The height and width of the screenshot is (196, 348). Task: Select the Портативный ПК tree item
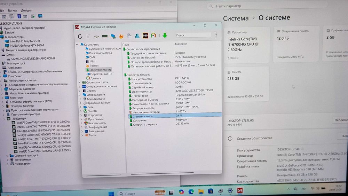tap(100, 74)
